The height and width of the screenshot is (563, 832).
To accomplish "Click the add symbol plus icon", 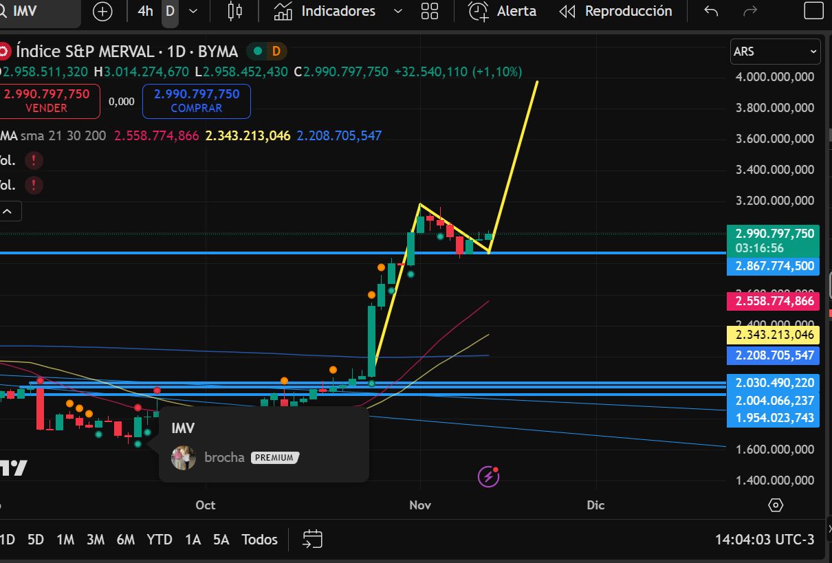I will (102, 12).
